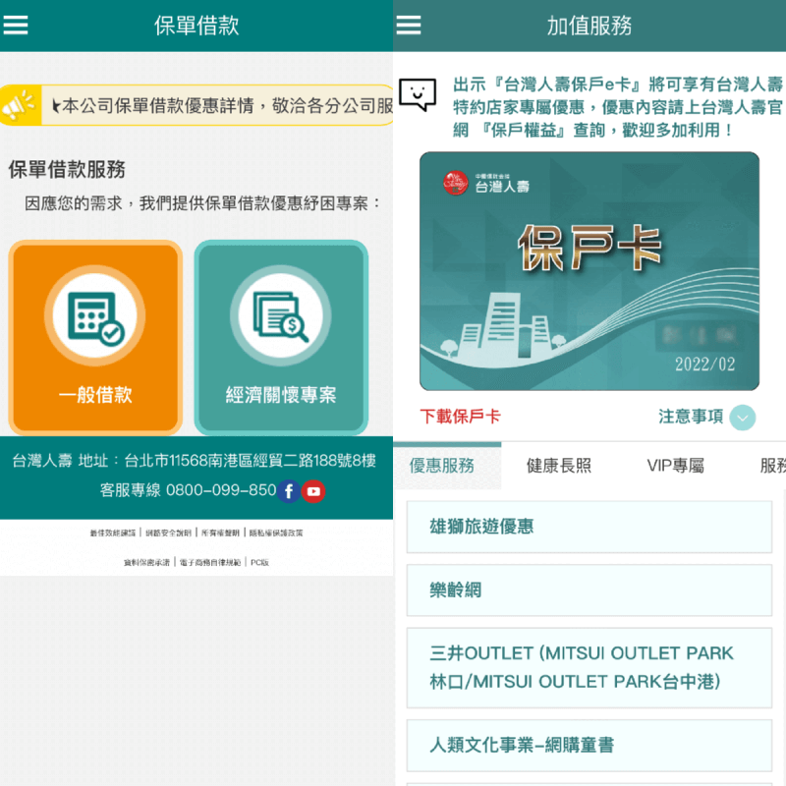Click PC版 footer link

(259, 562)
